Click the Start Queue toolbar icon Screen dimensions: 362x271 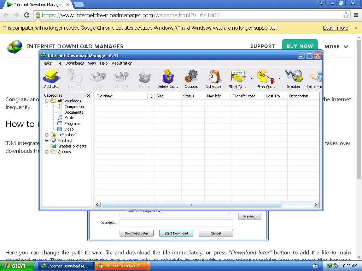tap(238, 79)
